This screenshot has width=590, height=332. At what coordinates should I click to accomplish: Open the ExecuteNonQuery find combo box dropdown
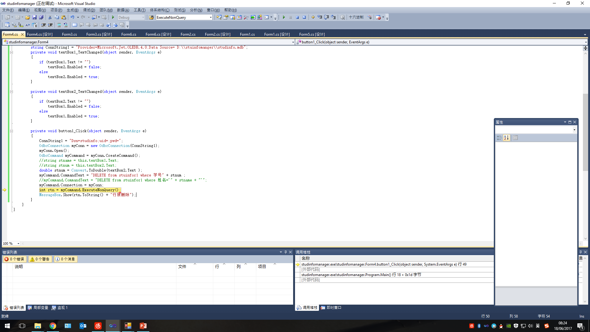click(210, 18)
